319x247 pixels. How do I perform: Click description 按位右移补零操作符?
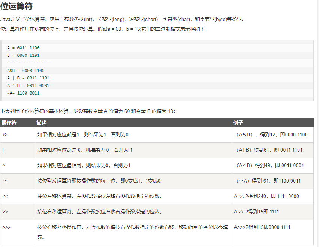point(132,232)
